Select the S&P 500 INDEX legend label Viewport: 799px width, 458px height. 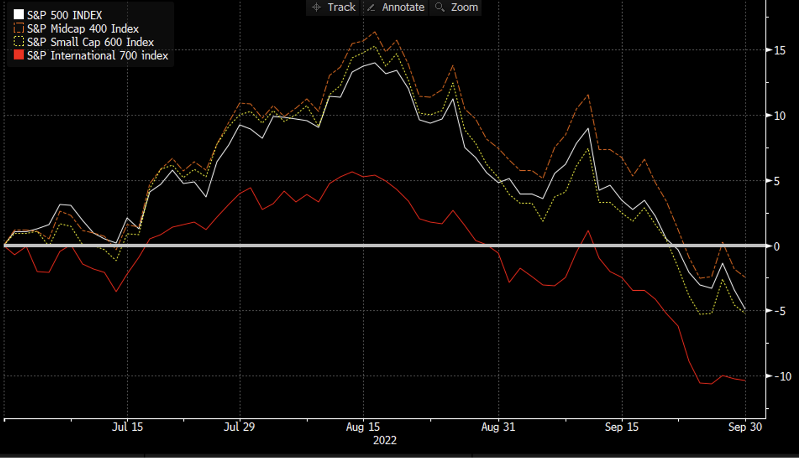pyautogui.click(x=65, y=15)
